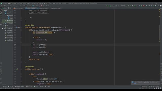162x91 pixels.
Task: Open the Terminal tool window
Action: (x=11, y=86)
